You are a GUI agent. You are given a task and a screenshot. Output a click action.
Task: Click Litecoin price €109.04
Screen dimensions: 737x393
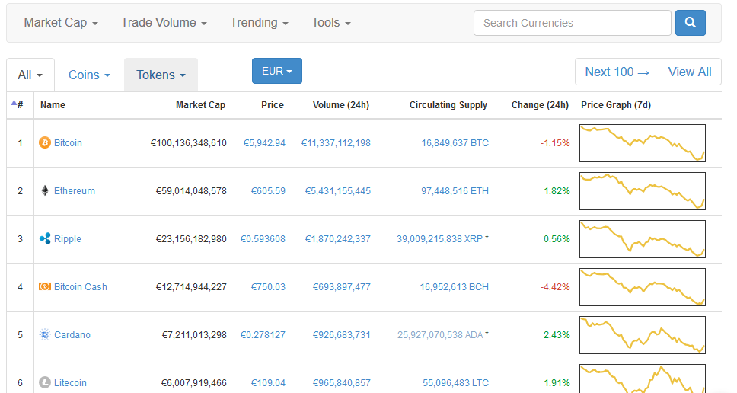[268, 382]
